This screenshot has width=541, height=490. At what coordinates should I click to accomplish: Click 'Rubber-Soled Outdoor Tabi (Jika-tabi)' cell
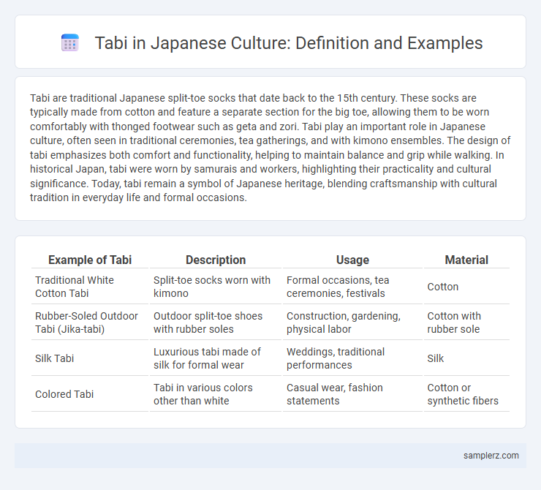point(90,323)
